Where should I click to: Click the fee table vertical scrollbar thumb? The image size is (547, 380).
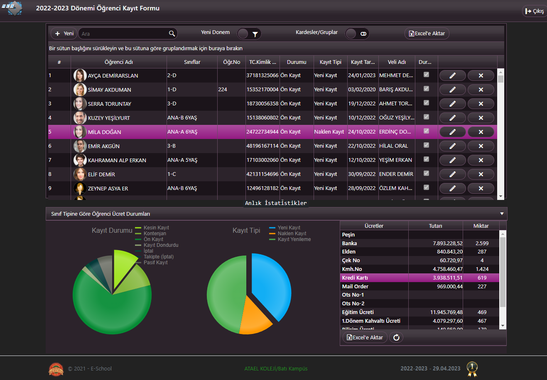(503, 272)
